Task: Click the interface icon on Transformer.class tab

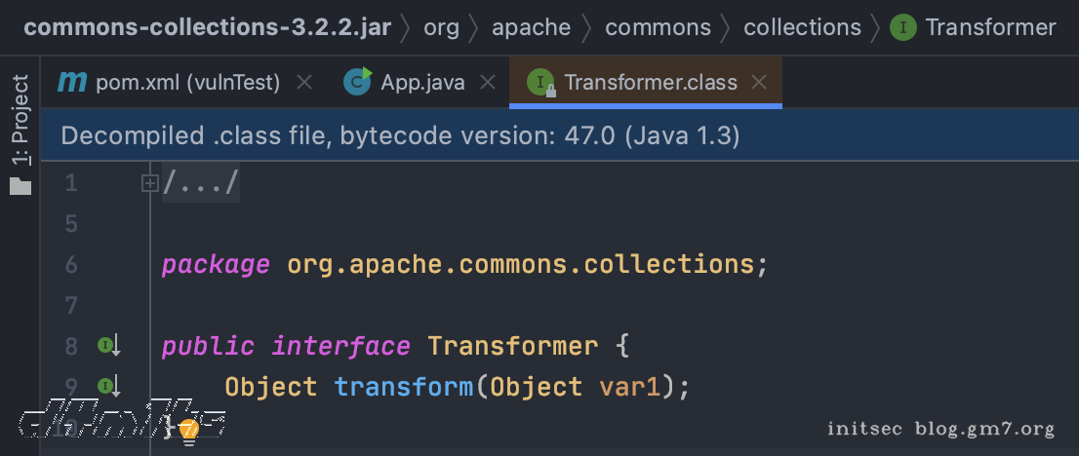Action: tap(540, 83)
